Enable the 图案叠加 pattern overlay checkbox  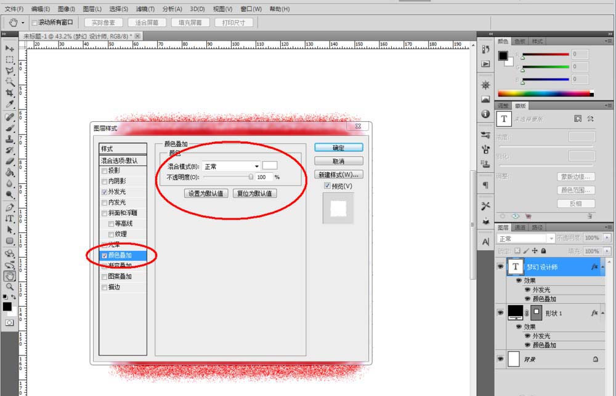click(104, 277)
